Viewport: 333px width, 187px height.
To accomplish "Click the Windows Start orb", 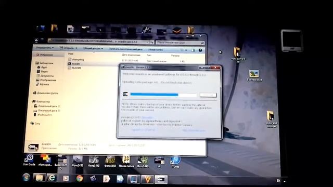I will pyautogui.click(x=27, y=177).
